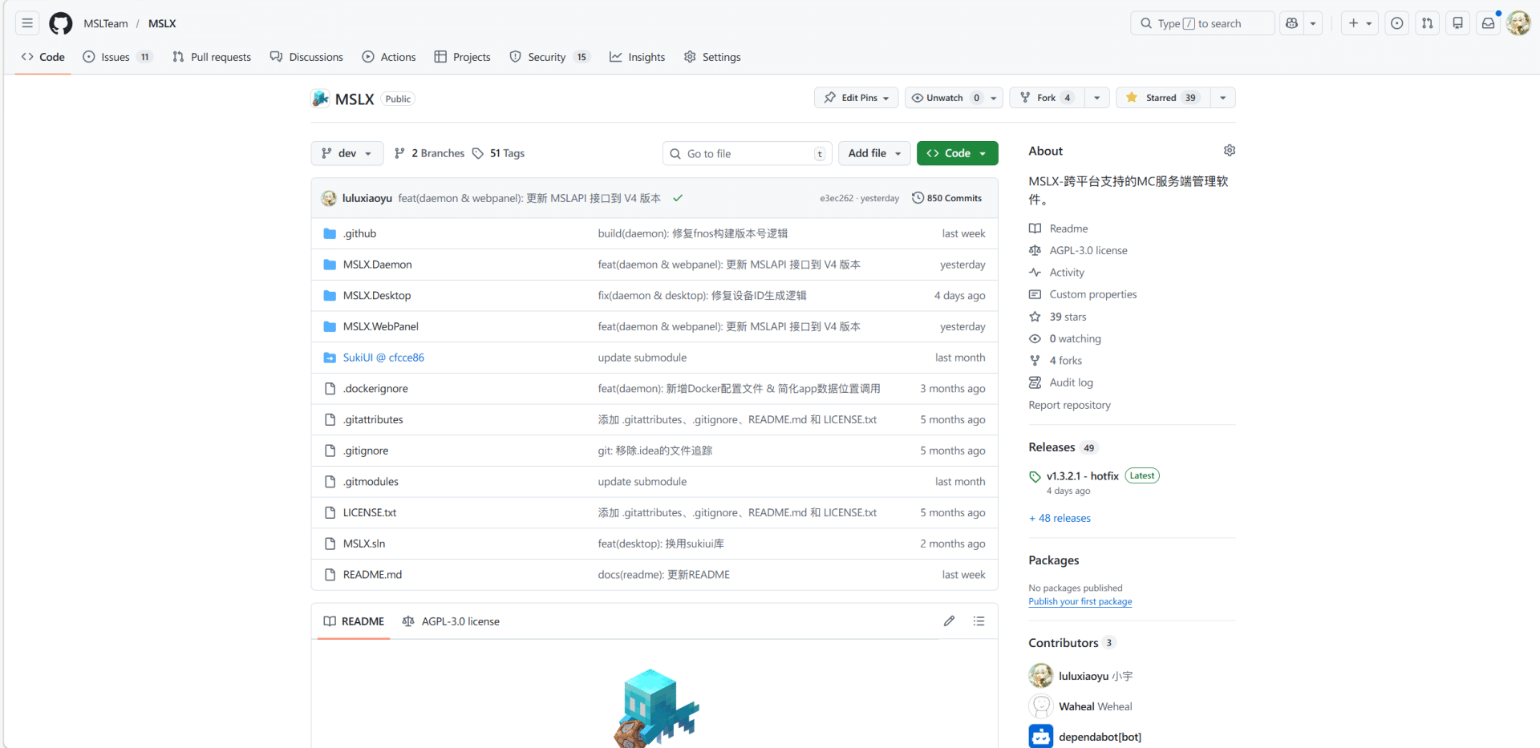Click the Copilot icon in header

click(1291, 23)
